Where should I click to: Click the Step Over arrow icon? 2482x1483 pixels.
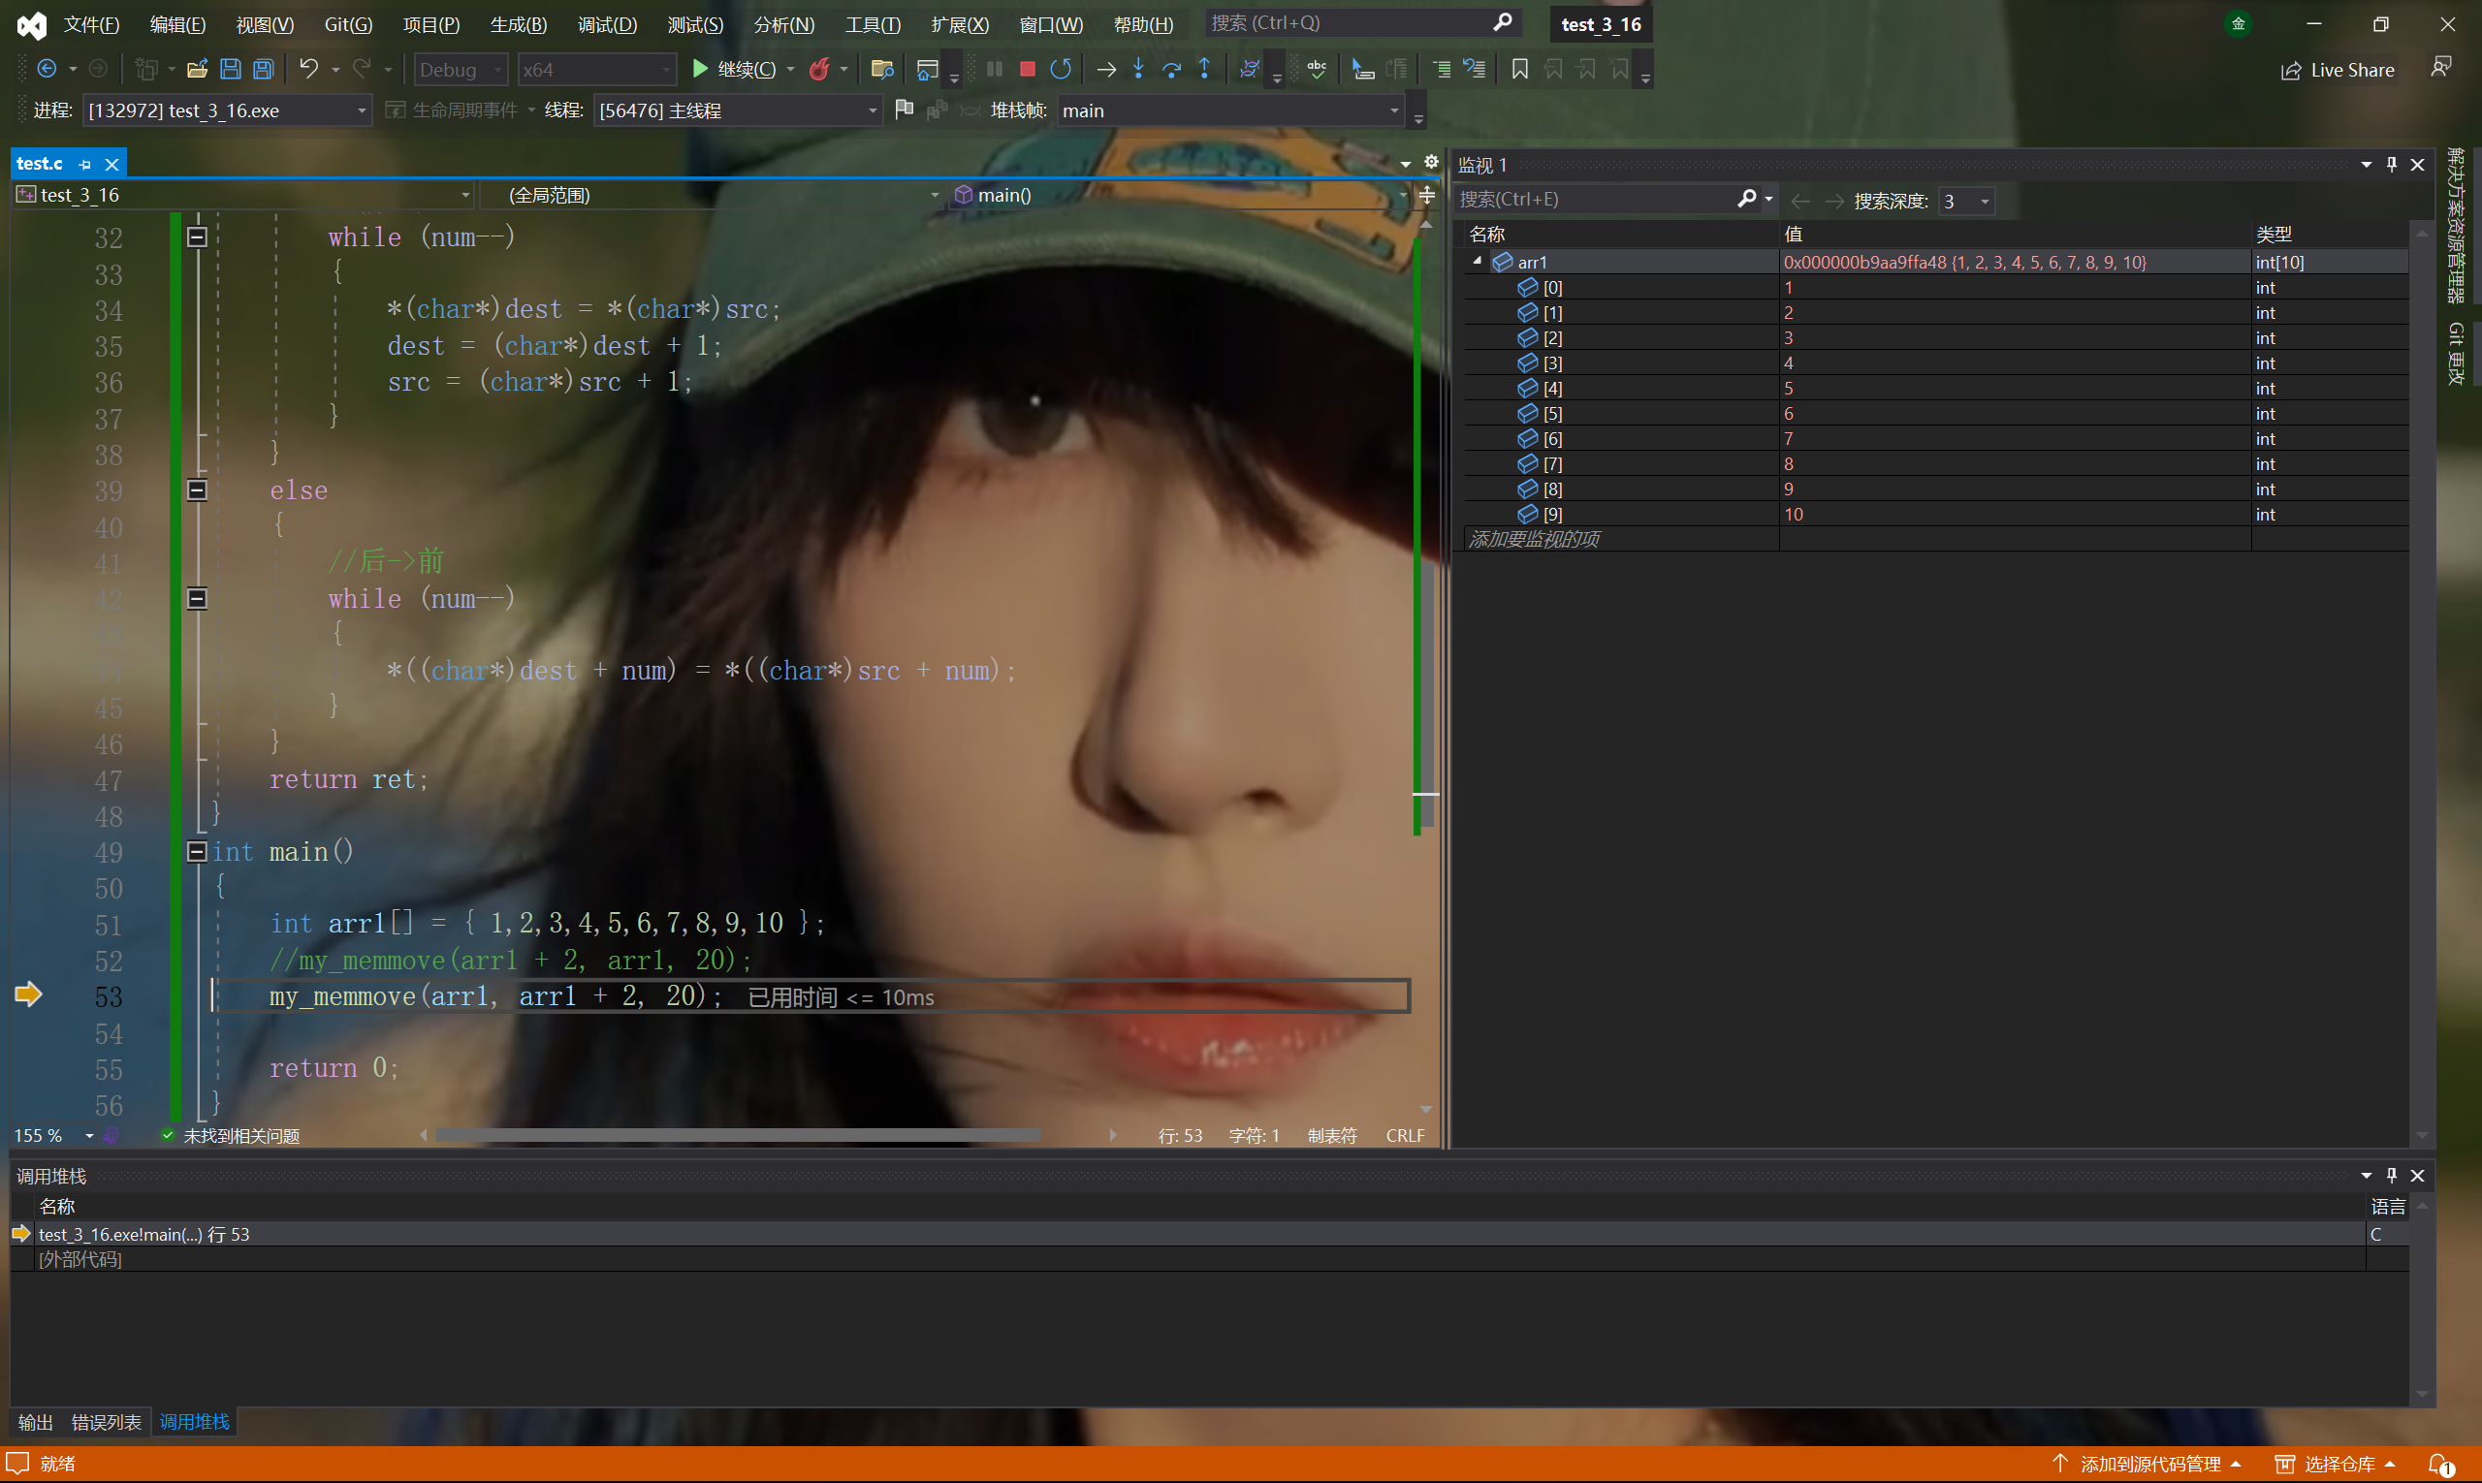point(1171,69)
